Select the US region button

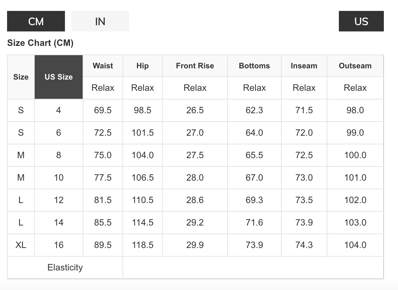[x=361, y=21]
